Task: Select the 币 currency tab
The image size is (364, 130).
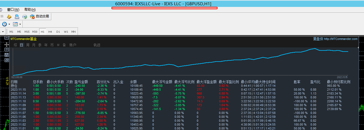Action: tap(52, 45)
